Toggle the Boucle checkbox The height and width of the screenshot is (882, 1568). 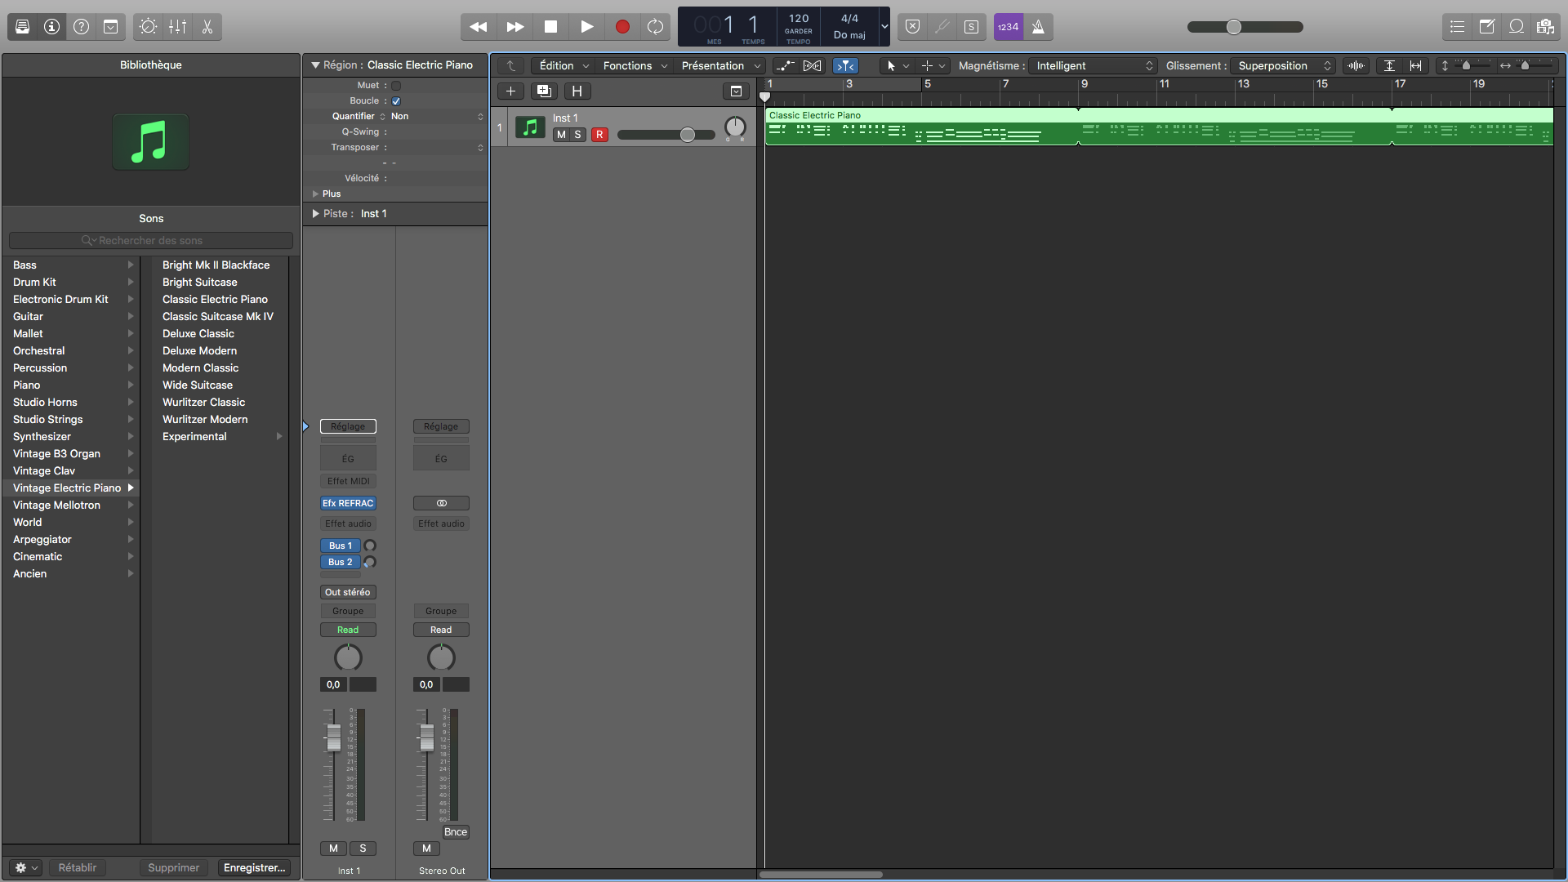[396, 101]
